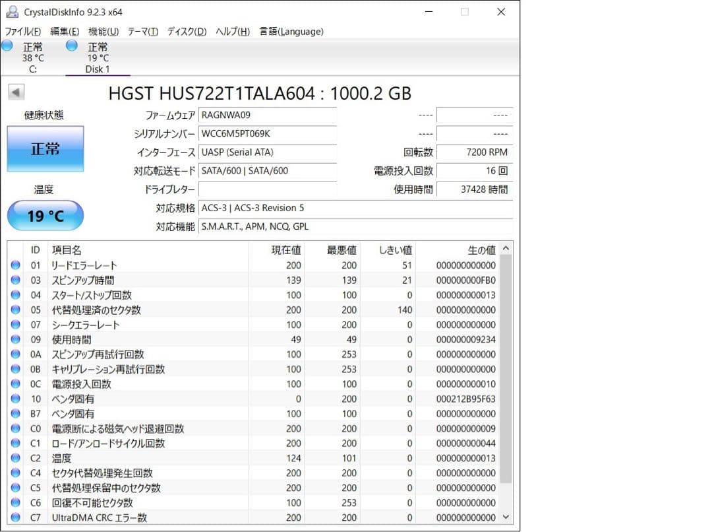
Task: Click the current value 124 in the 温度 row
Action: click(x=294, y=458)
